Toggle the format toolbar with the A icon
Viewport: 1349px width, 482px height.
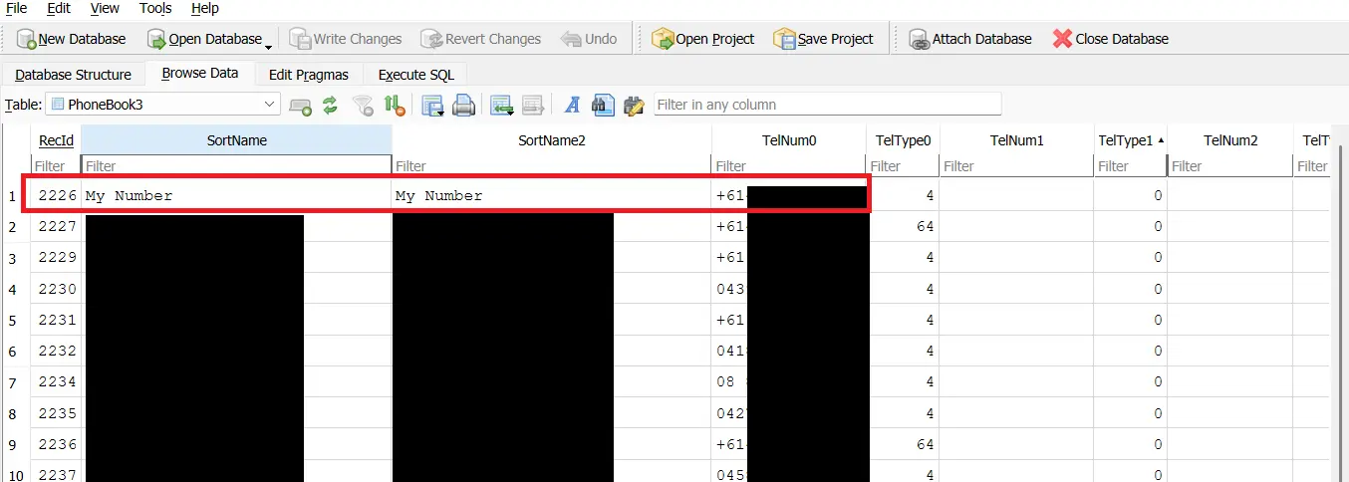point(573,105)
